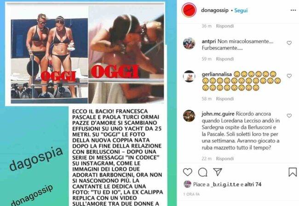Follow donagossip via Segui
The height and width of the screenshot is (206, 299).
[x=241, y=11]
